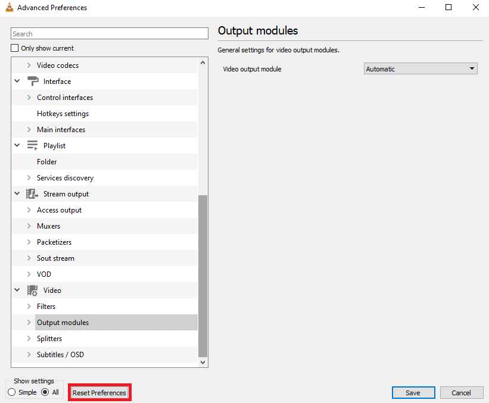Expand the Services discovery node
The width and height of the screenshot is (489, 403).
29,177
